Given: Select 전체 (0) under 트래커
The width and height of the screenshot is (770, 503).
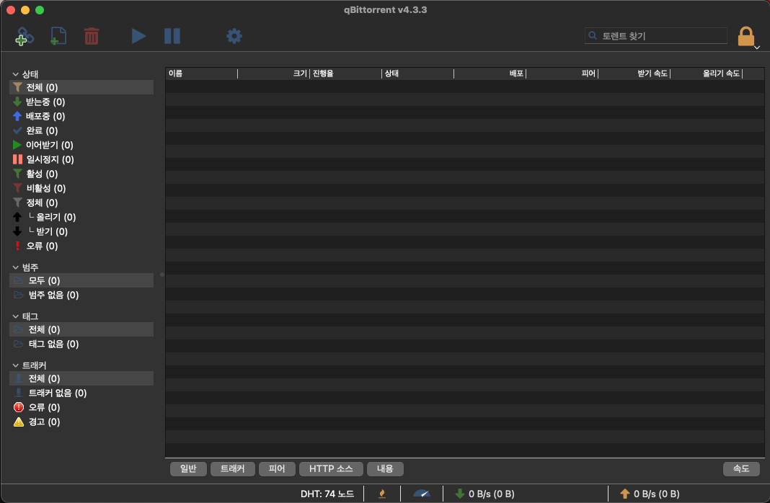Looking at the screenshot, I should coord(81,378).
